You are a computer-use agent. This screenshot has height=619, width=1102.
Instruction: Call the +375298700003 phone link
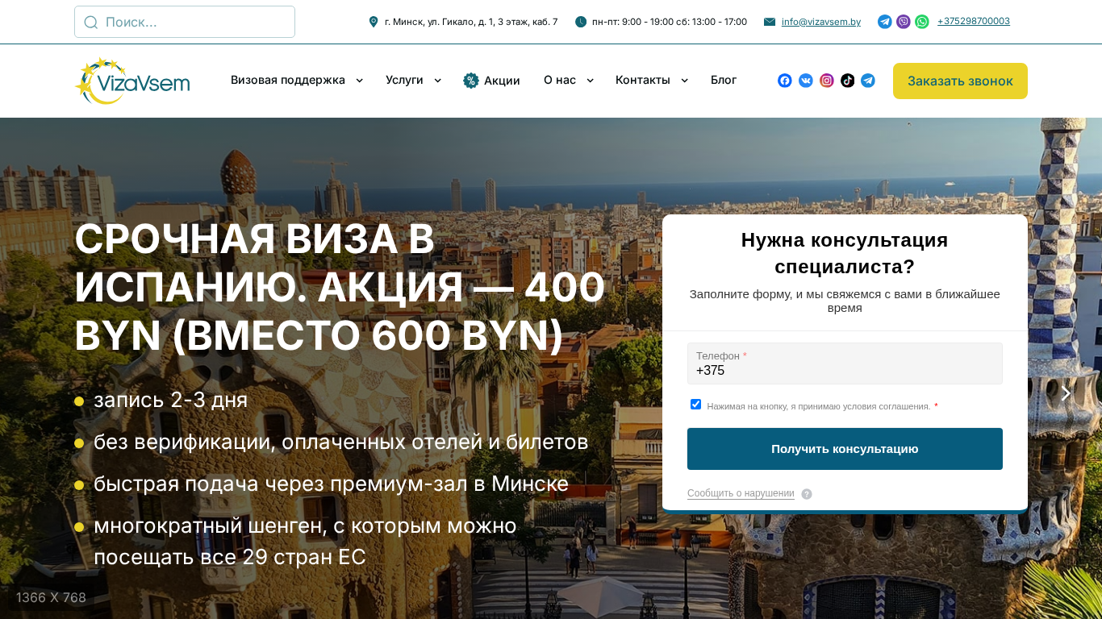click(x=974, y=21)
